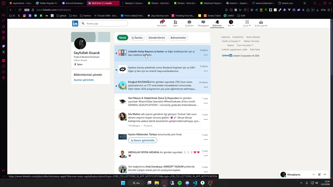
Task: Open Seyfullah Kısacık profile name
Action: (x=87, y=53)
